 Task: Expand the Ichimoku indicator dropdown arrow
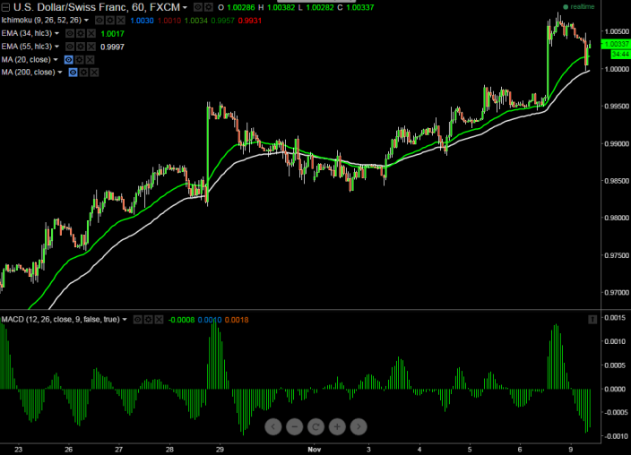tap(86, 20)
